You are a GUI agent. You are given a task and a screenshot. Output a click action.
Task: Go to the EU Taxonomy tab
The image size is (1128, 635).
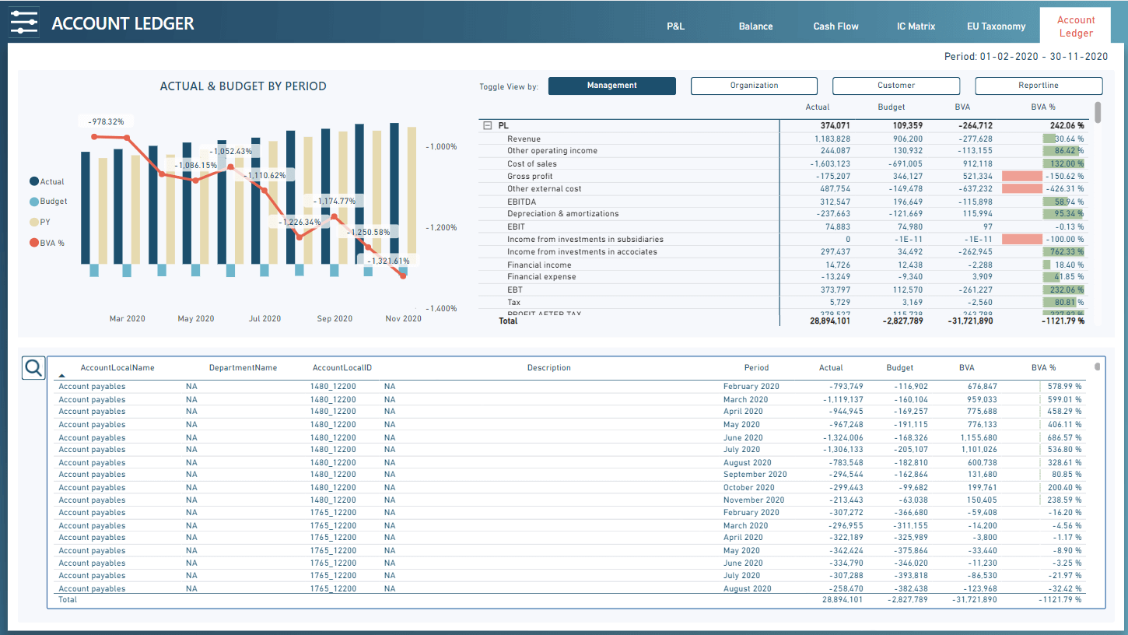pos(996,26)
